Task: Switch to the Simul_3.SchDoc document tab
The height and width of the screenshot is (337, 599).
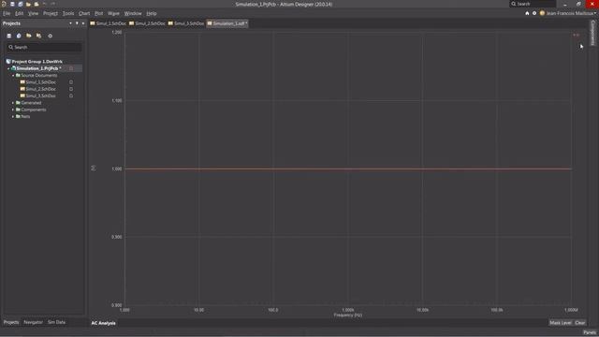Action: coord(186,23)
